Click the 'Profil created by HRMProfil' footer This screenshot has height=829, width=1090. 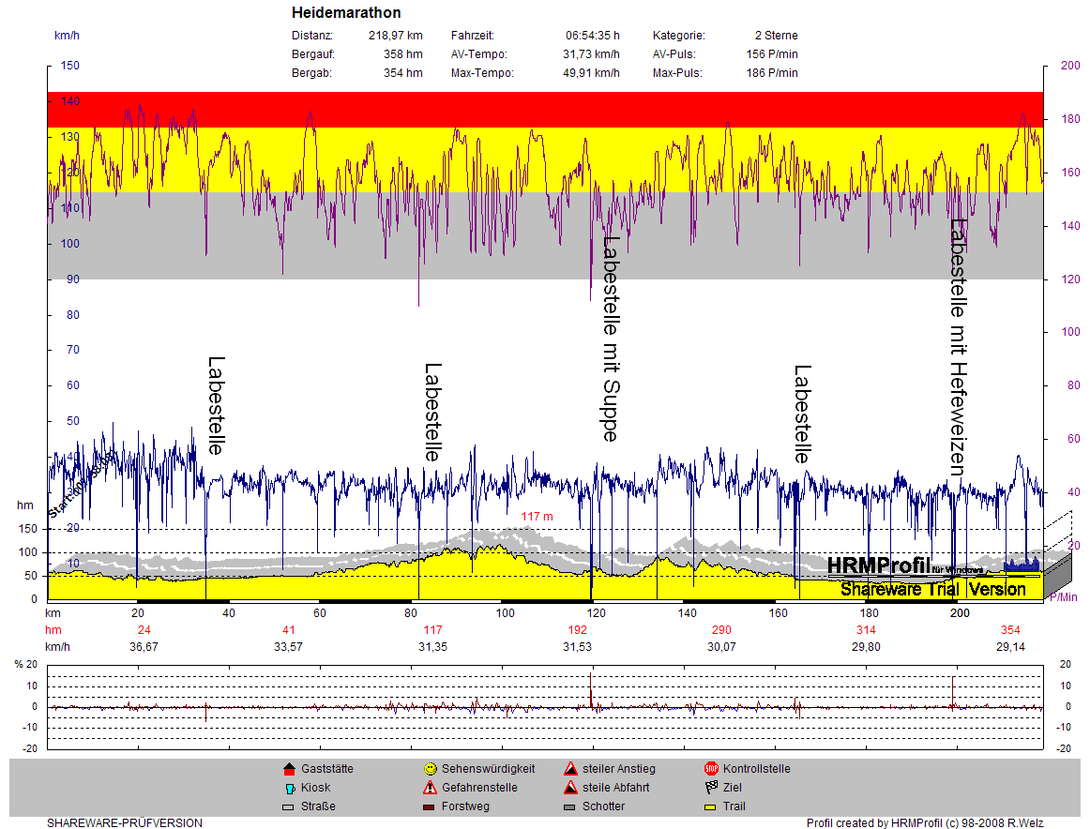pos(924,823)
